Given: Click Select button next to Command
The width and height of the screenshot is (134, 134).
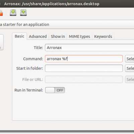Looking at the screenshot, I should (130, 59).
